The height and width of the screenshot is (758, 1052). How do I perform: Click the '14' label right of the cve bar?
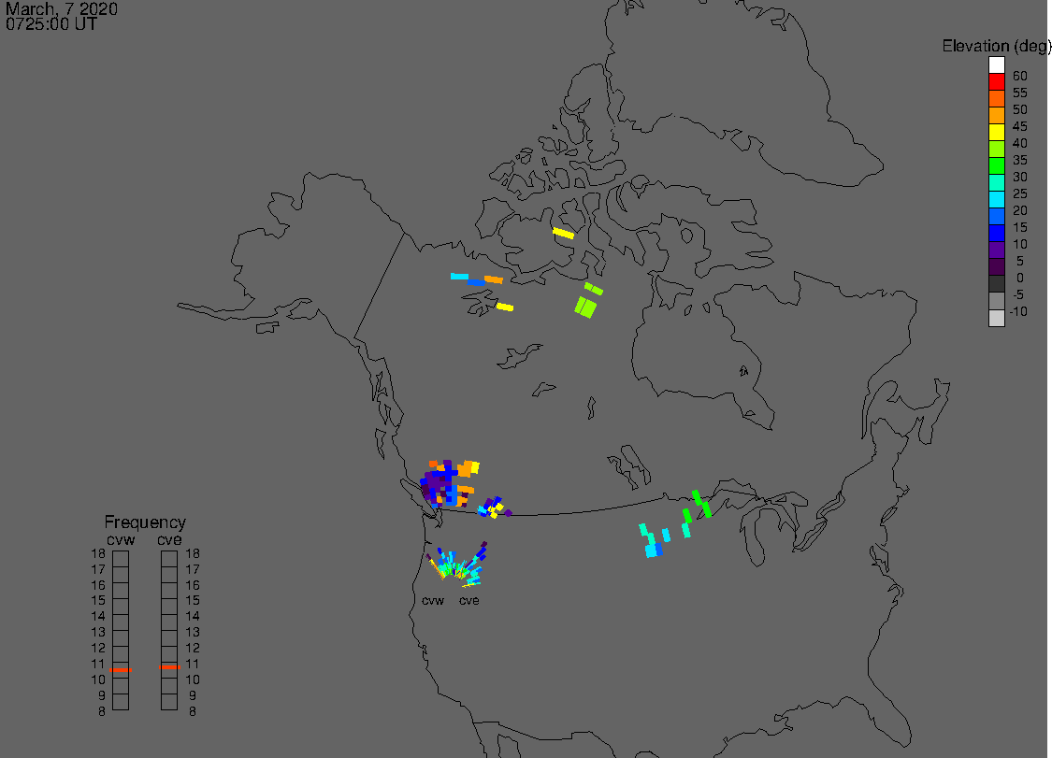pyautogui.click(x=193, y=617)
